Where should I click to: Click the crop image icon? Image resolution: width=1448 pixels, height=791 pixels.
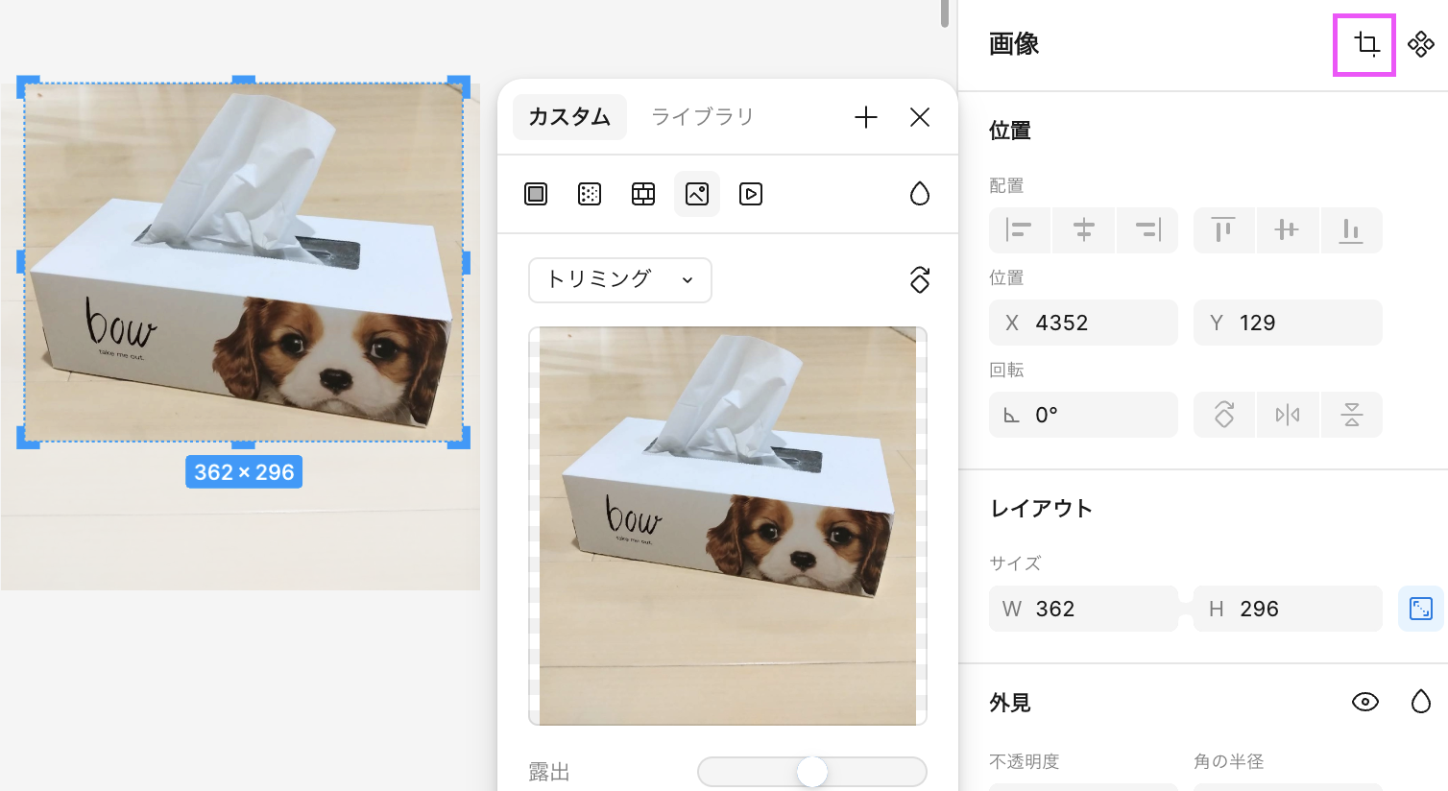click(1365, 44)
